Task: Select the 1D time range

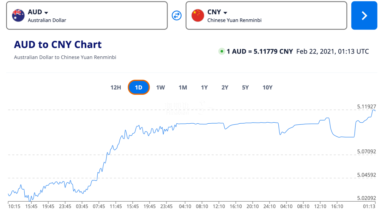Action: click(x=139, y=87)
